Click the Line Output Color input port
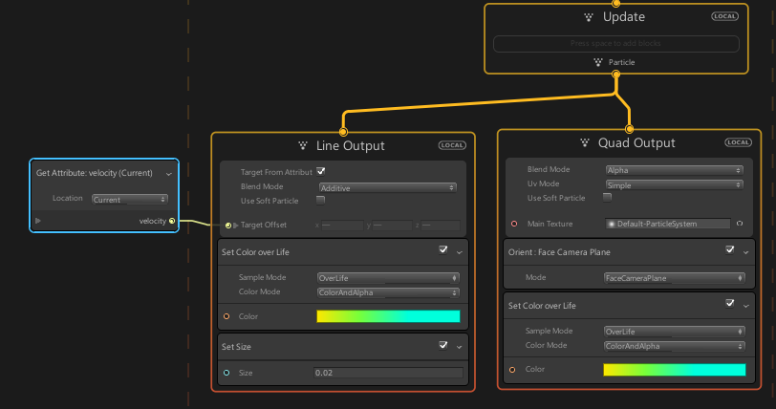Image resolution: width=776 pixels, height=409 pixels. coord(226,316)
